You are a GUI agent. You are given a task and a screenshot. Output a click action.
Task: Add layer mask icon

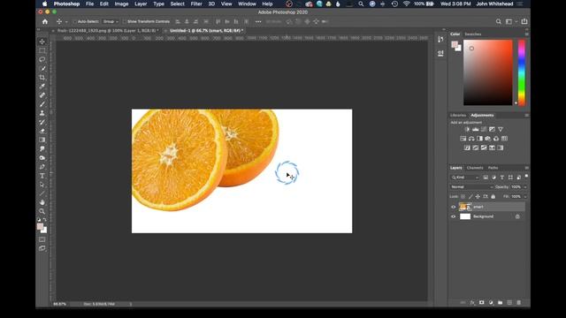[481, 302]
